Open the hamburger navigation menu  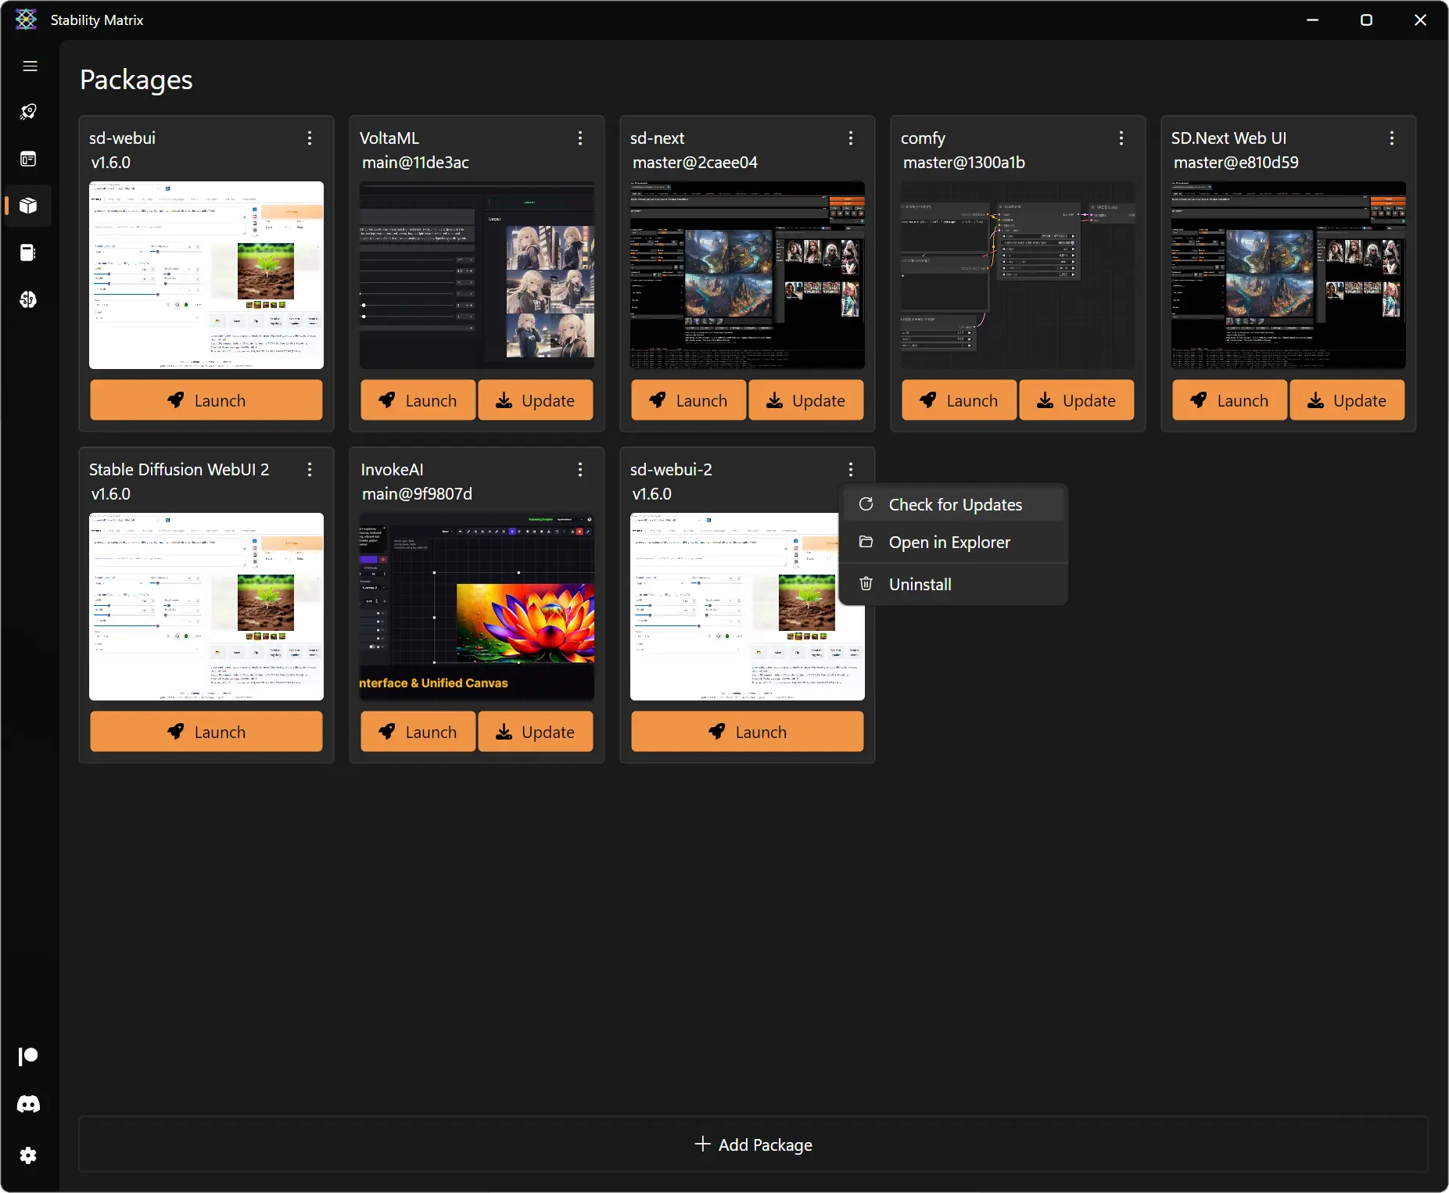point(30,66)
